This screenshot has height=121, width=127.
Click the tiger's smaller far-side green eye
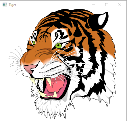click(x=34, y=43)
